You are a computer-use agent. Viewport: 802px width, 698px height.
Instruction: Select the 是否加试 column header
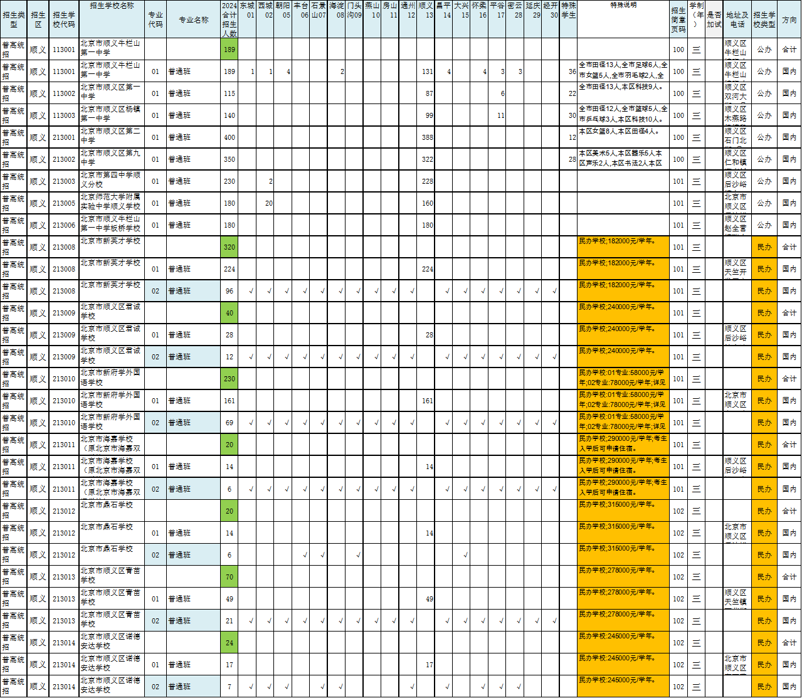(714, 19)
